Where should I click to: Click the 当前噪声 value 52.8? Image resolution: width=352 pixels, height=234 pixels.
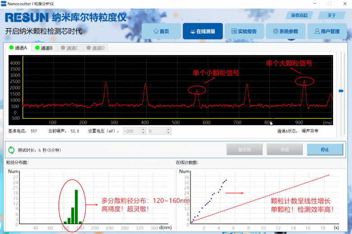pyautogui.click(x=75, y=131)
